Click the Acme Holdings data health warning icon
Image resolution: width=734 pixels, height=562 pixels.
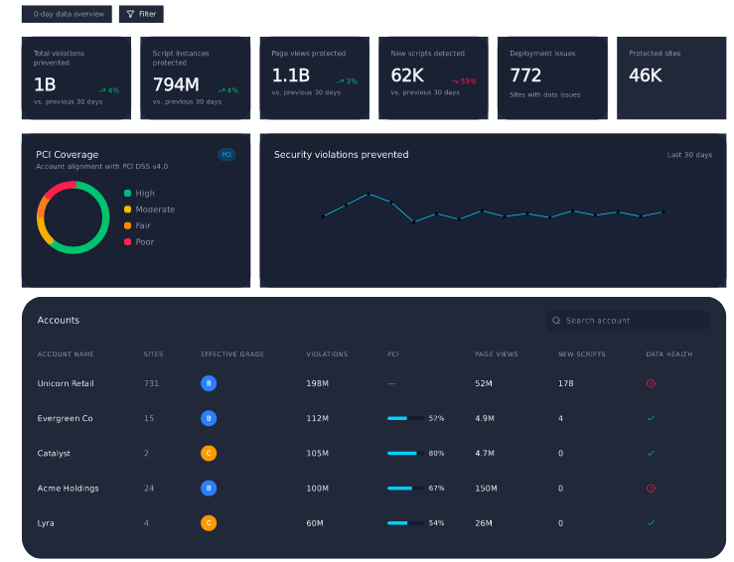pos(651,489)
